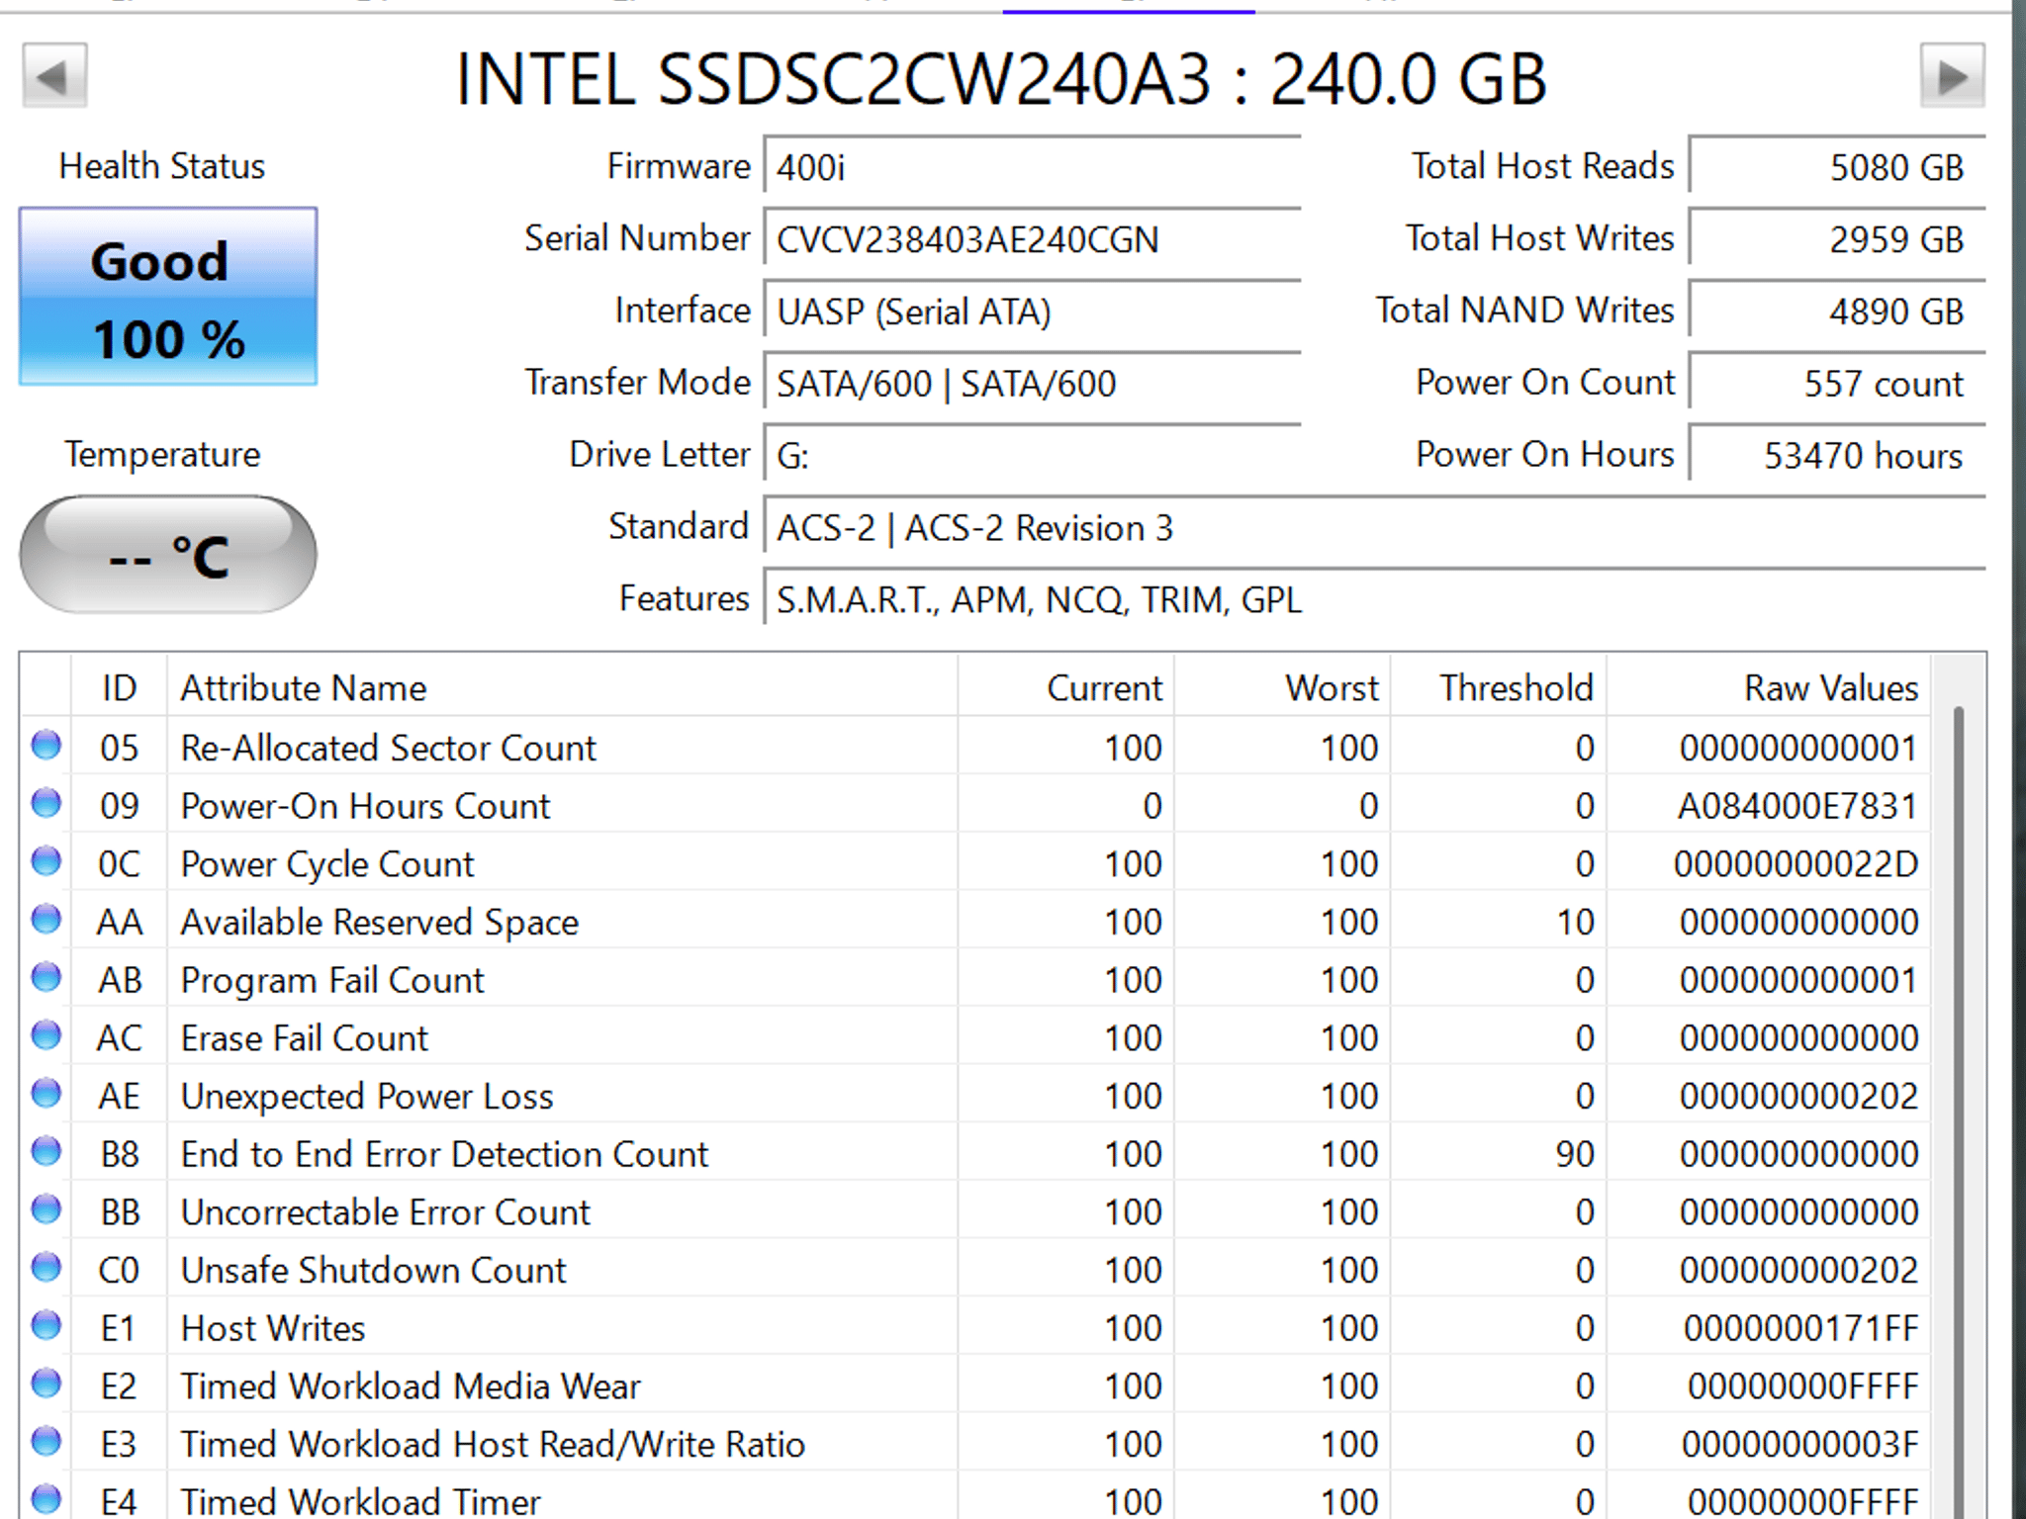The height and width of the screenshot is (1519, 2026).
Task: Click the Good 100 % health status button
Action: pyautogui.click(x=168, y=297)
